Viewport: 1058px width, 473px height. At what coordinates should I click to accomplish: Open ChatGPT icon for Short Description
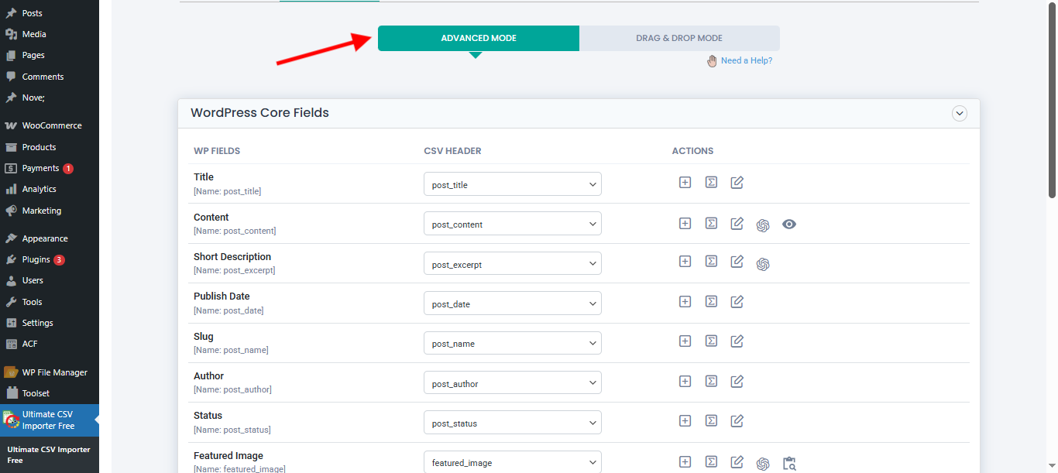click(763, 263)
